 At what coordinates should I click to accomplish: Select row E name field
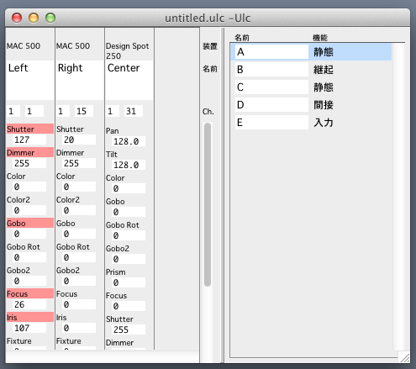(271, 122)
